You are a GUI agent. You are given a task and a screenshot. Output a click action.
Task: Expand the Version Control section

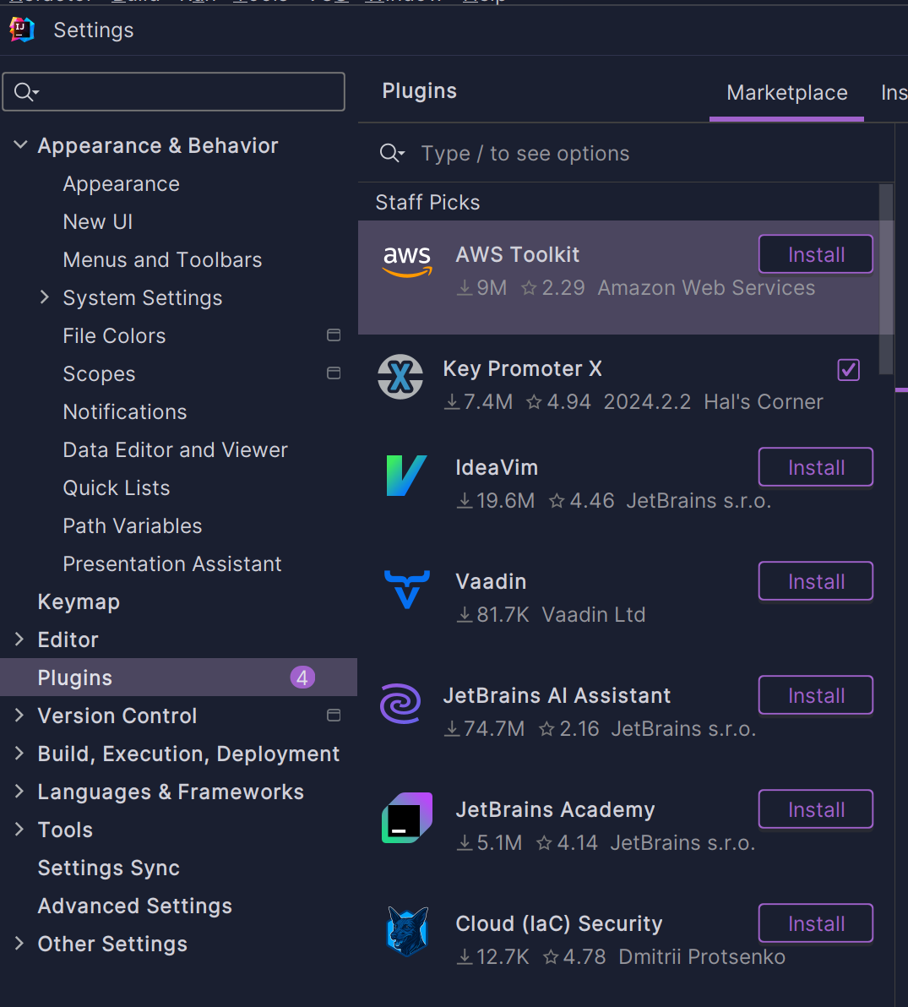(19, 716)
